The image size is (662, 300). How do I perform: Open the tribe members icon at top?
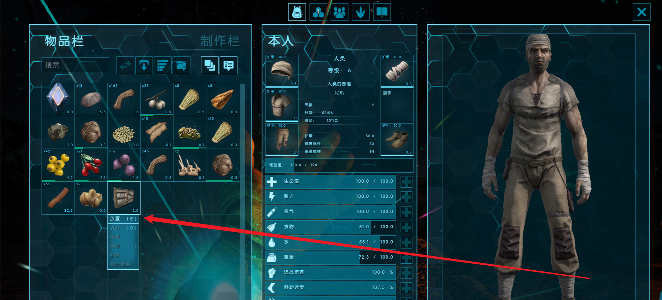(x=339, y=12)
